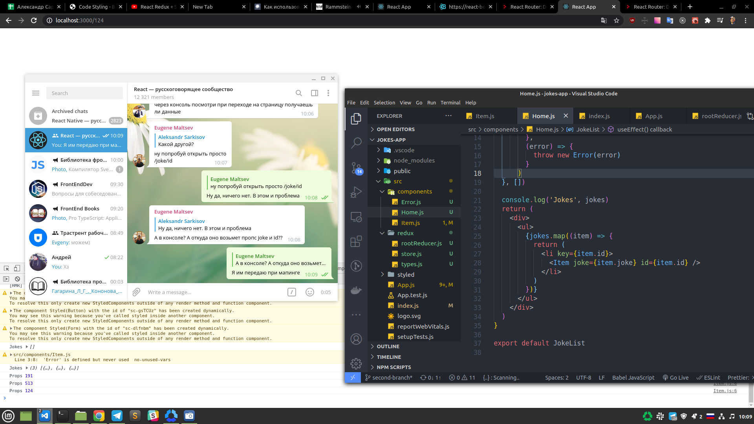The width and height of the screenshot is (754, 424).
Task: Expand the Styled(Button) warning in console
Action: pos(11,311)
